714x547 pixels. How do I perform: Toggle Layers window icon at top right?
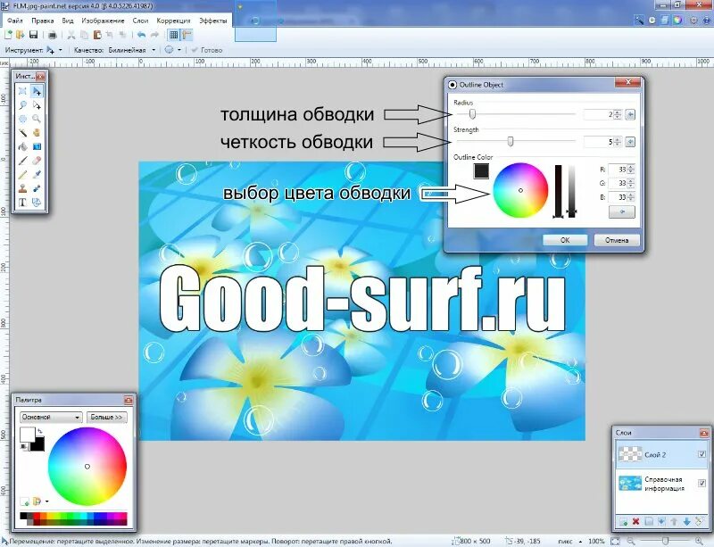[665, 20]
